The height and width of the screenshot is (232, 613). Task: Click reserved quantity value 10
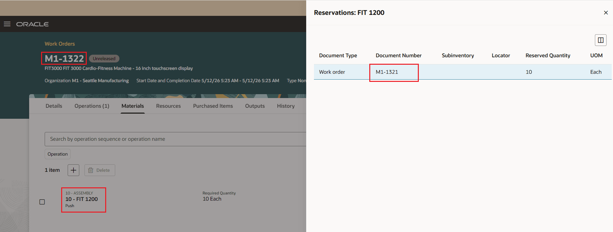pyautogui.click(x=529, y=72)
